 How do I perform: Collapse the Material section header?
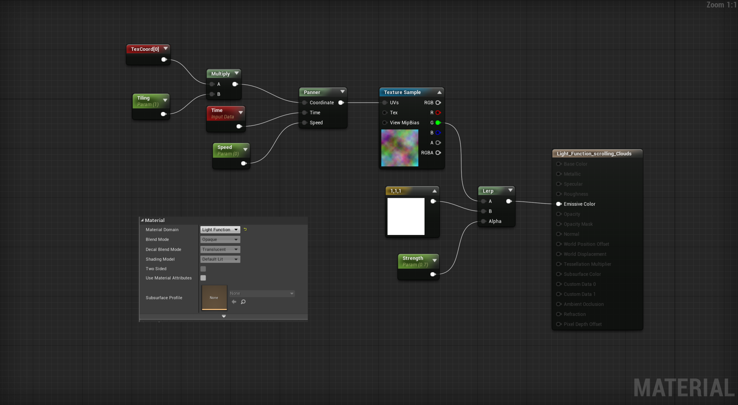pyautogui.click(x=142, y=220)
